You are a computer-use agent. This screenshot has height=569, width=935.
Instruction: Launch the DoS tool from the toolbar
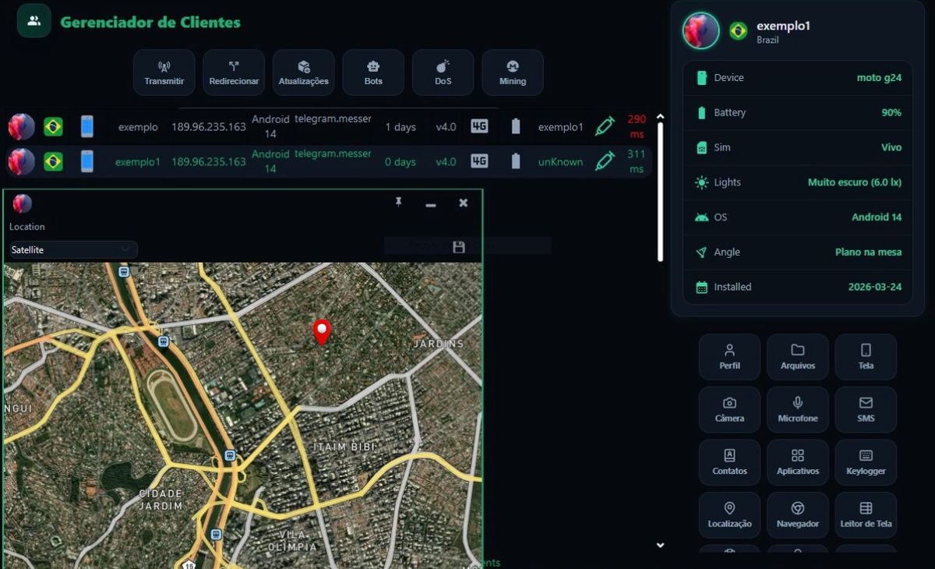[443, 72]
